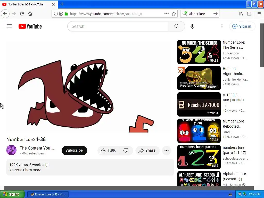Share the Number Lore video
This screenshot has height=198, width=264.
click(x=147, y=150)
